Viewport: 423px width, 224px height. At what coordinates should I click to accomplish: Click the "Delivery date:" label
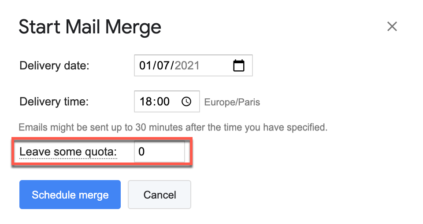click(54, 66)
